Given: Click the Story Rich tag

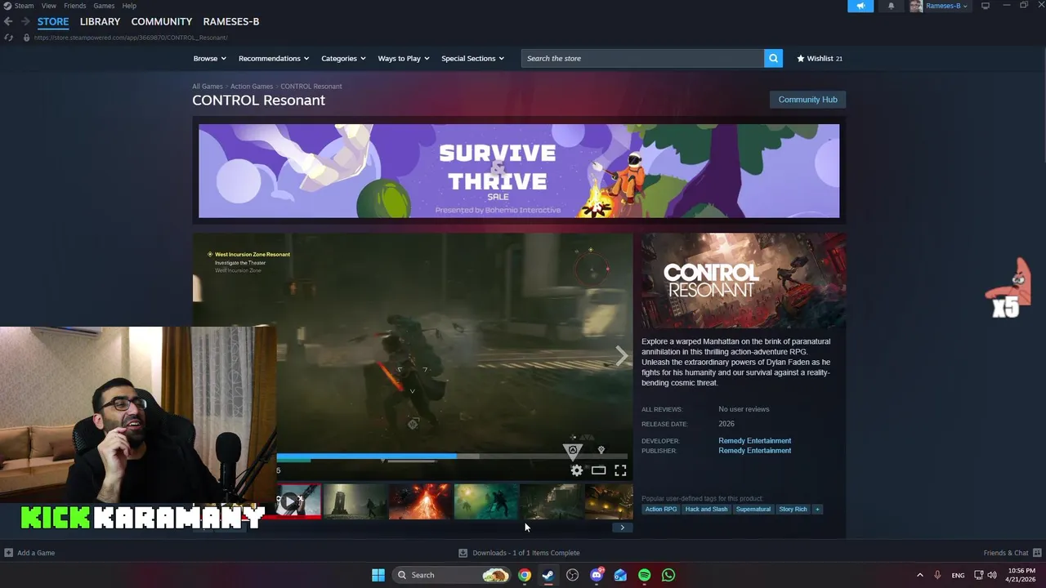Looking at the screenshot, I should pos(793,510).
